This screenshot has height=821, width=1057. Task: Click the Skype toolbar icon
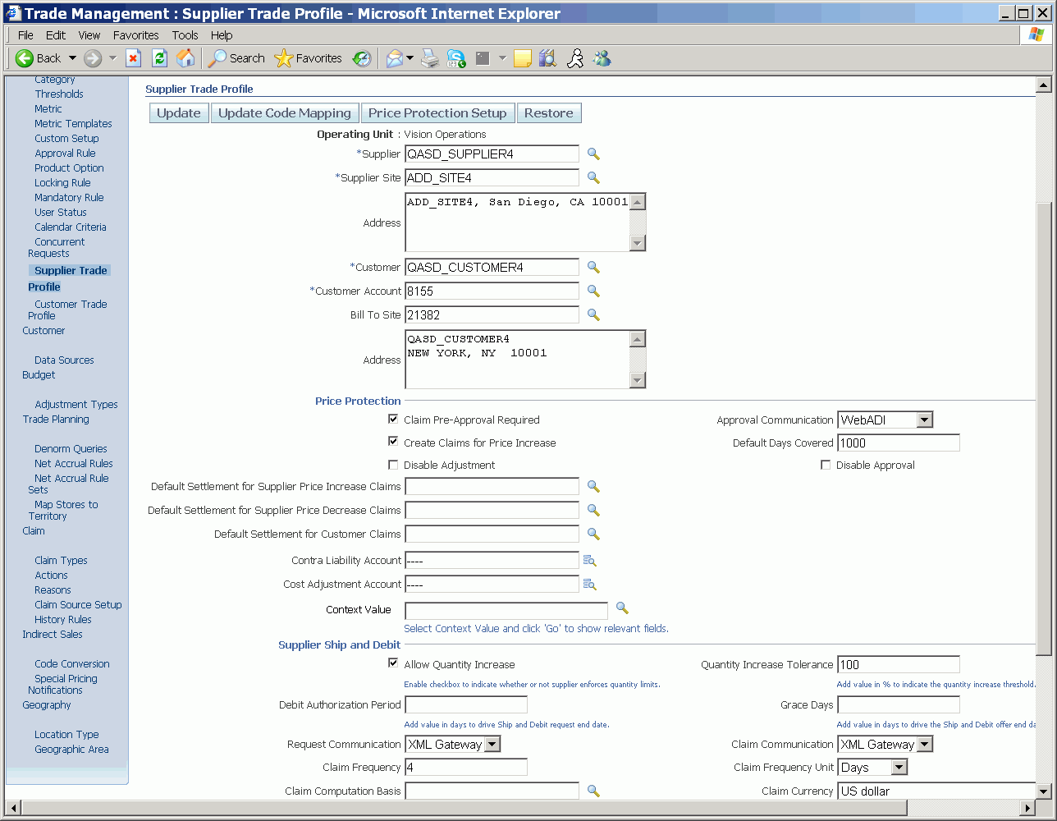(x=456, y=58)
